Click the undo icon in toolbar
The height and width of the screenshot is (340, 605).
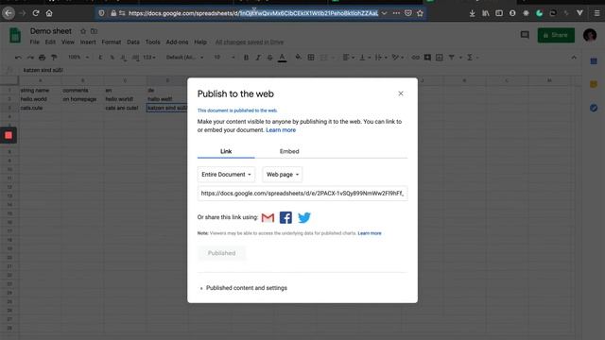pos(18,58)
